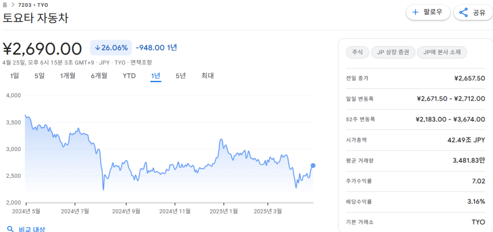Click the plus icon in Follow button
Screen dimensions: 493x232
[416, 12]
